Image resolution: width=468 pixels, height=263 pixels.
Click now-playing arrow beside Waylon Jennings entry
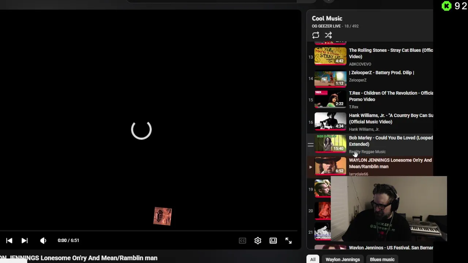click(x=310, y=167)
